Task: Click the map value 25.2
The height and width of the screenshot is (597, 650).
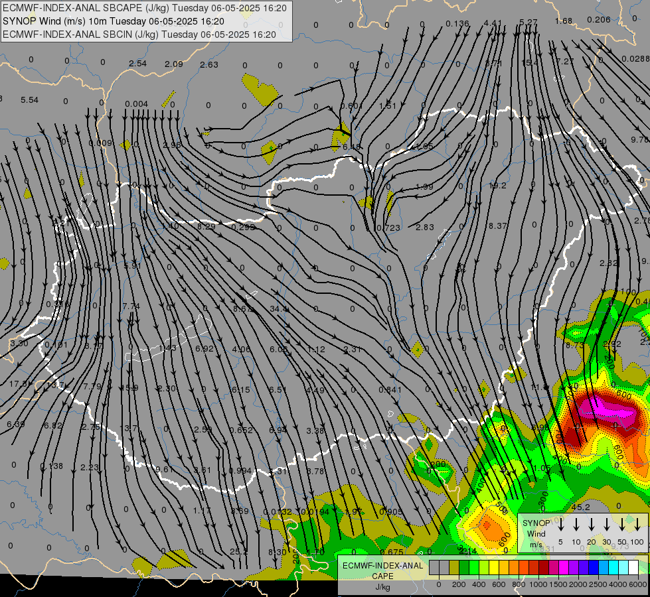Action: point(238,552)
